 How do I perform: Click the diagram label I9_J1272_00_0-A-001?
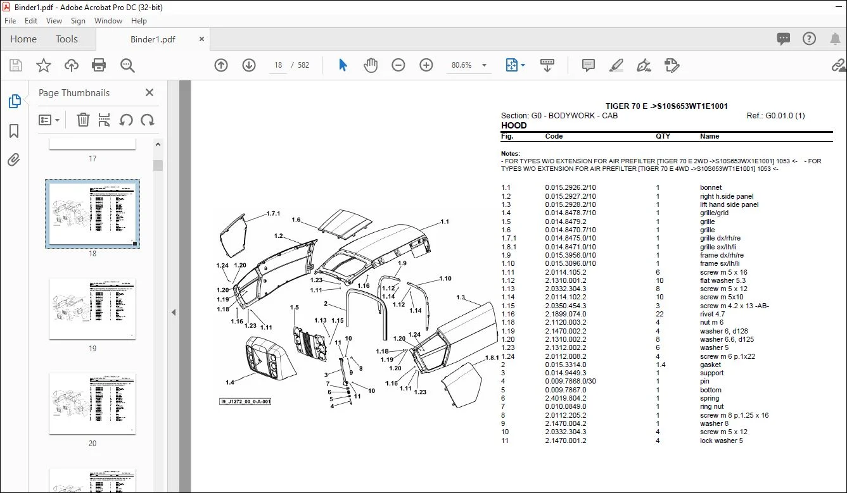click(246, 402)
